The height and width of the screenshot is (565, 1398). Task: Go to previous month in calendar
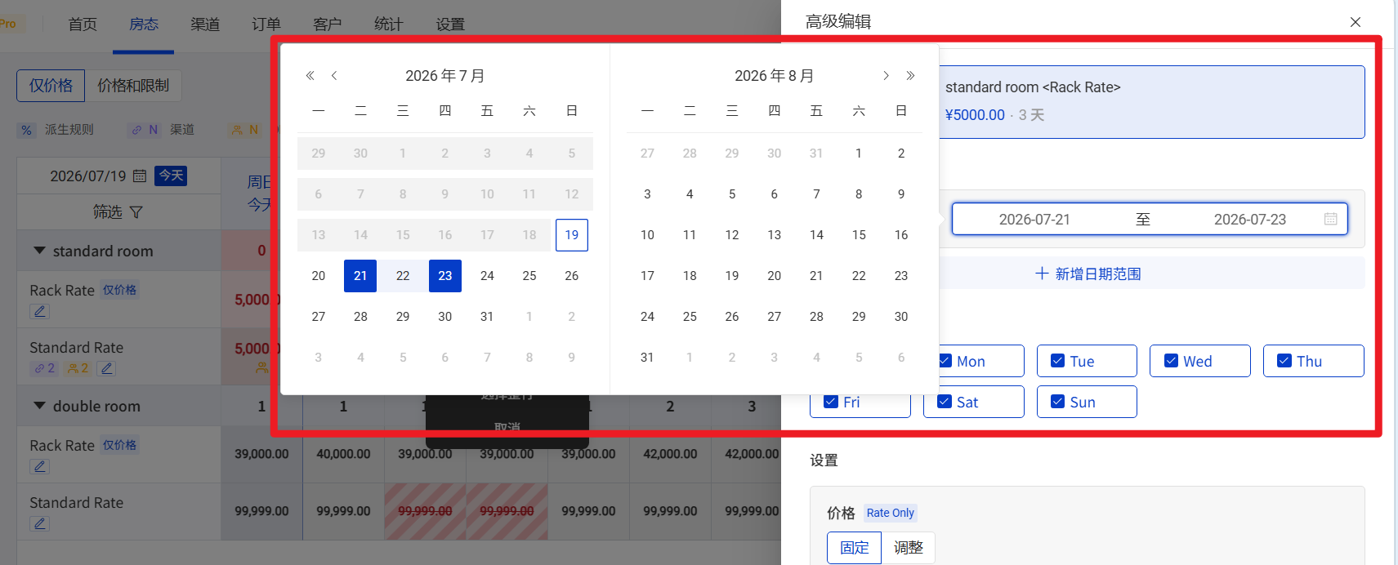click(x=334, y=76)
